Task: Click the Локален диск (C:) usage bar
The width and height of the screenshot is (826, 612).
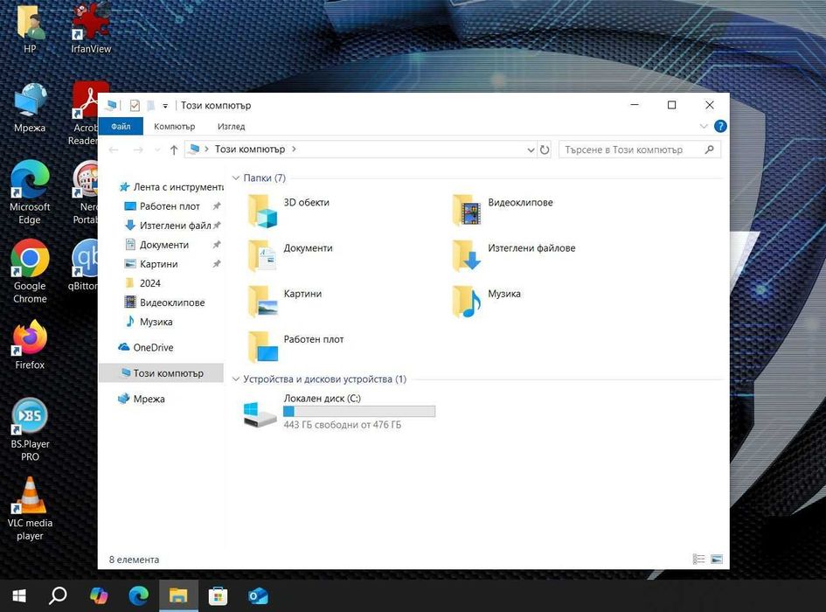Action: click(x=359, y=411)
